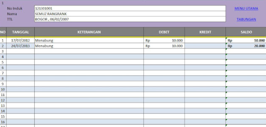
Task: Click the empty Tanggal cell in row 3
Action: click(21, 51)
